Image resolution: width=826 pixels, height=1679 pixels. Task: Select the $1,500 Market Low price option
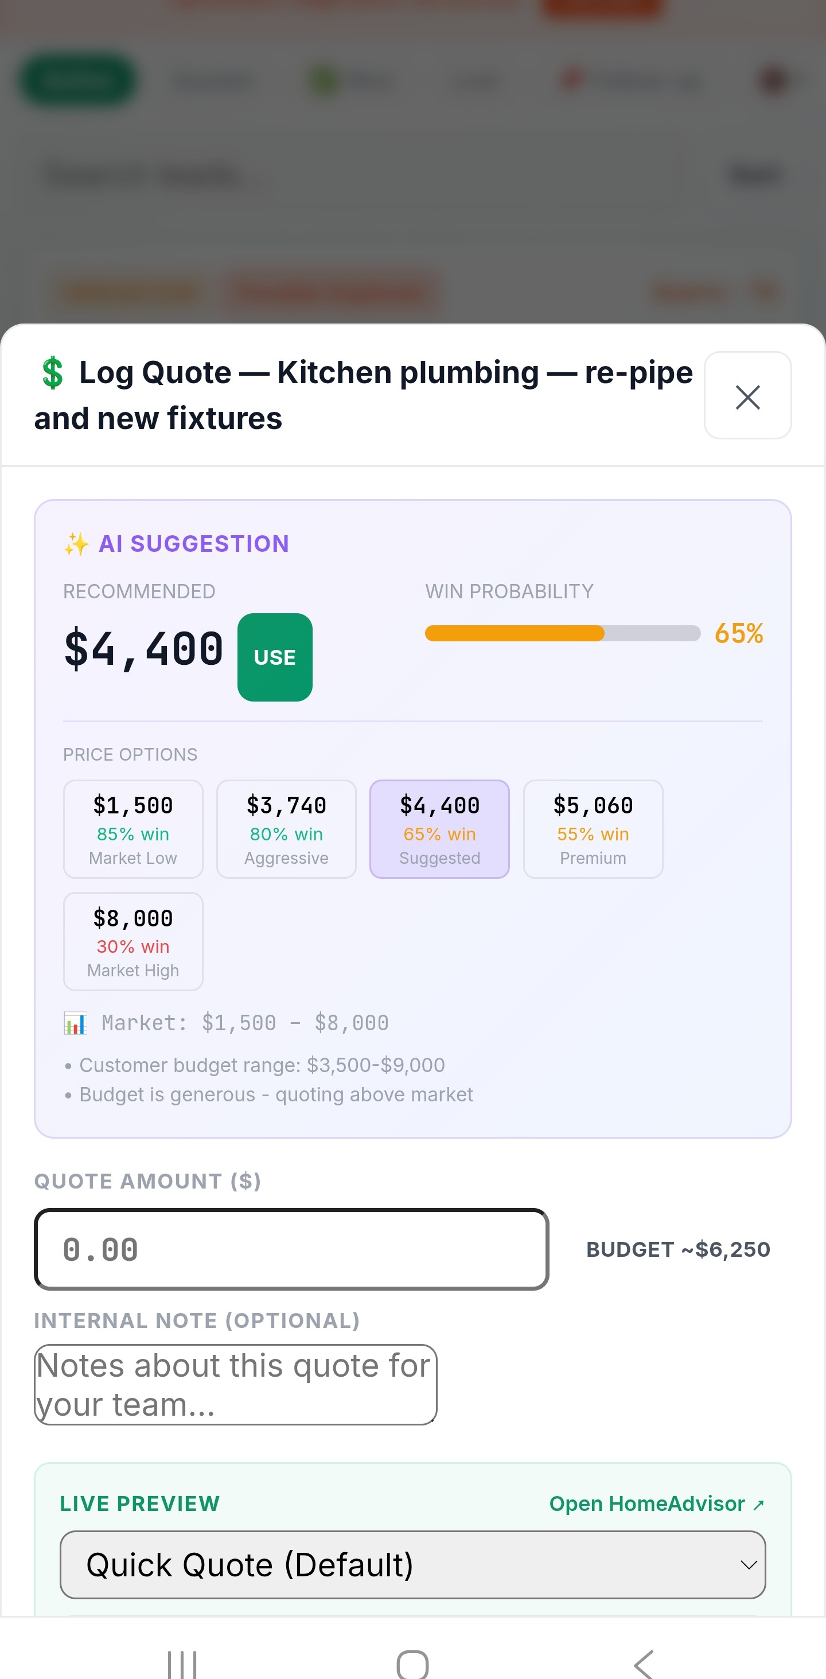(133, 829)
